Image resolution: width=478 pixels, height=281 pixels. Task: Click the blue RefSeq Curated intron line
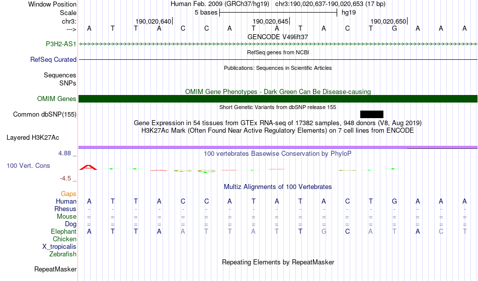[278, 59]
